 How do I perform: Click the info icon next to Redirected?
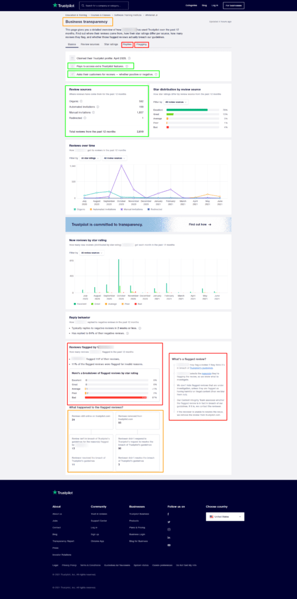[85, 118]
